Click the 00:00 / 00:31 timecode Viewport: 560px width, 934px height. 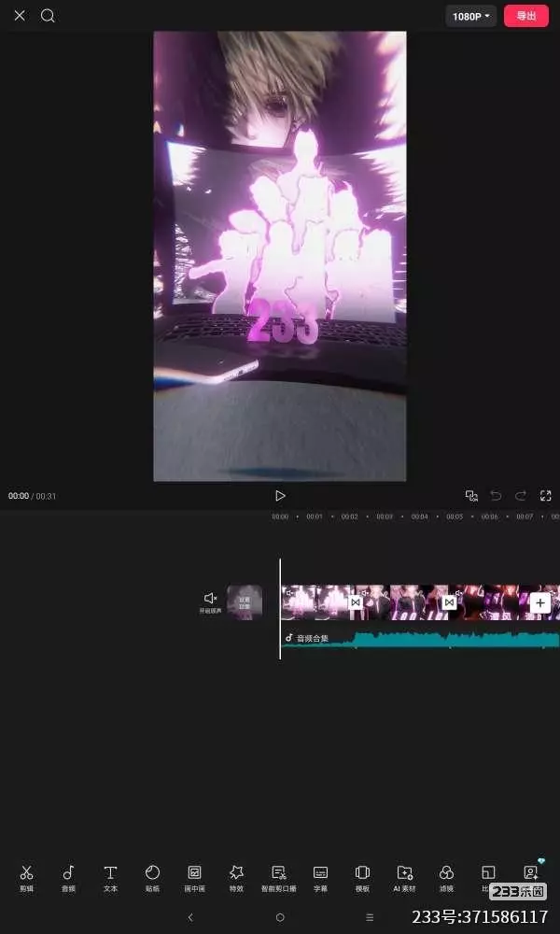(32, 496)
